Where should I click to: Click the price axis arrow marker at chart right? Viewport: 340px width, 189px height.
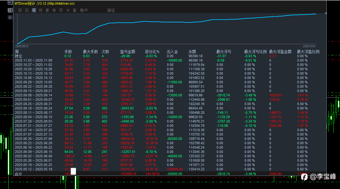(326, 13)
